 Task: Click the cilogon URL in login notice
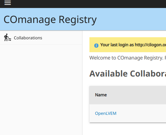[150, 45]
